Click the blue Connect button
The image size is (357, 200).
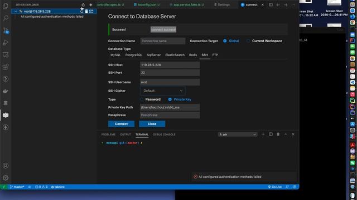pos(121,124)
